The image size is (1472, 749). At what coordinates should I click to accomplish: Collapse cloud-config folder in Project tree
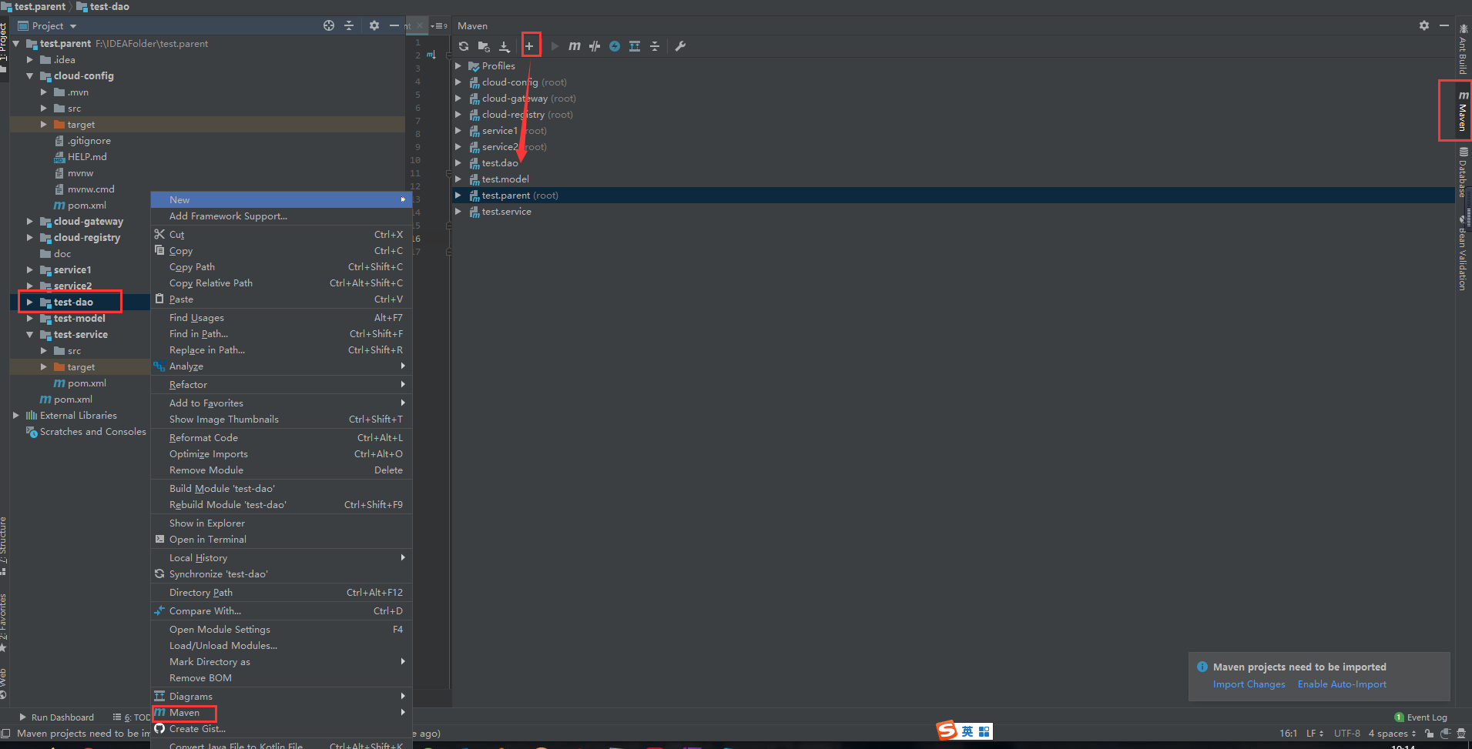(x=30, y=76)
